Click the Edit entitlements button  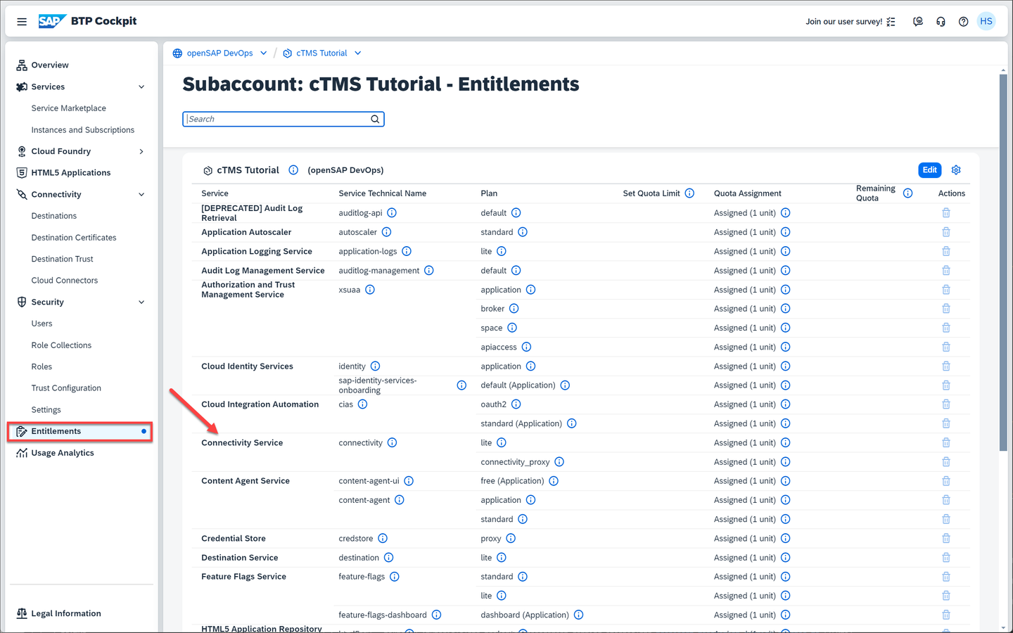(929, 170)
